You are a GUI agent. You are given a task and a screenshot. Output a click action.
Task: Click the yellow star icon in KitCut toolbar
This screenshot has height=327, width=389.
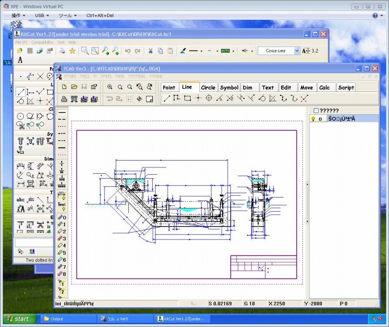click(72, 51)
